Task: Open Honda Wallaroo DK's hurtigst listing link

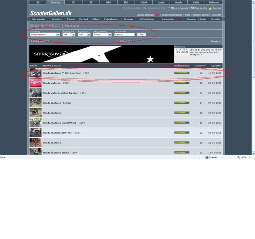Action: (x=62, y=73)
